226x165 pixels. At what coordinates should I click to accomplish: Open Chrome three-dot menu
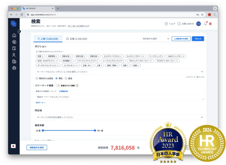[215, 15]
